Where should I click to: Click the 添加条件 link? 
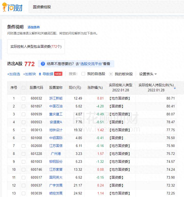(x=33, y=27)
